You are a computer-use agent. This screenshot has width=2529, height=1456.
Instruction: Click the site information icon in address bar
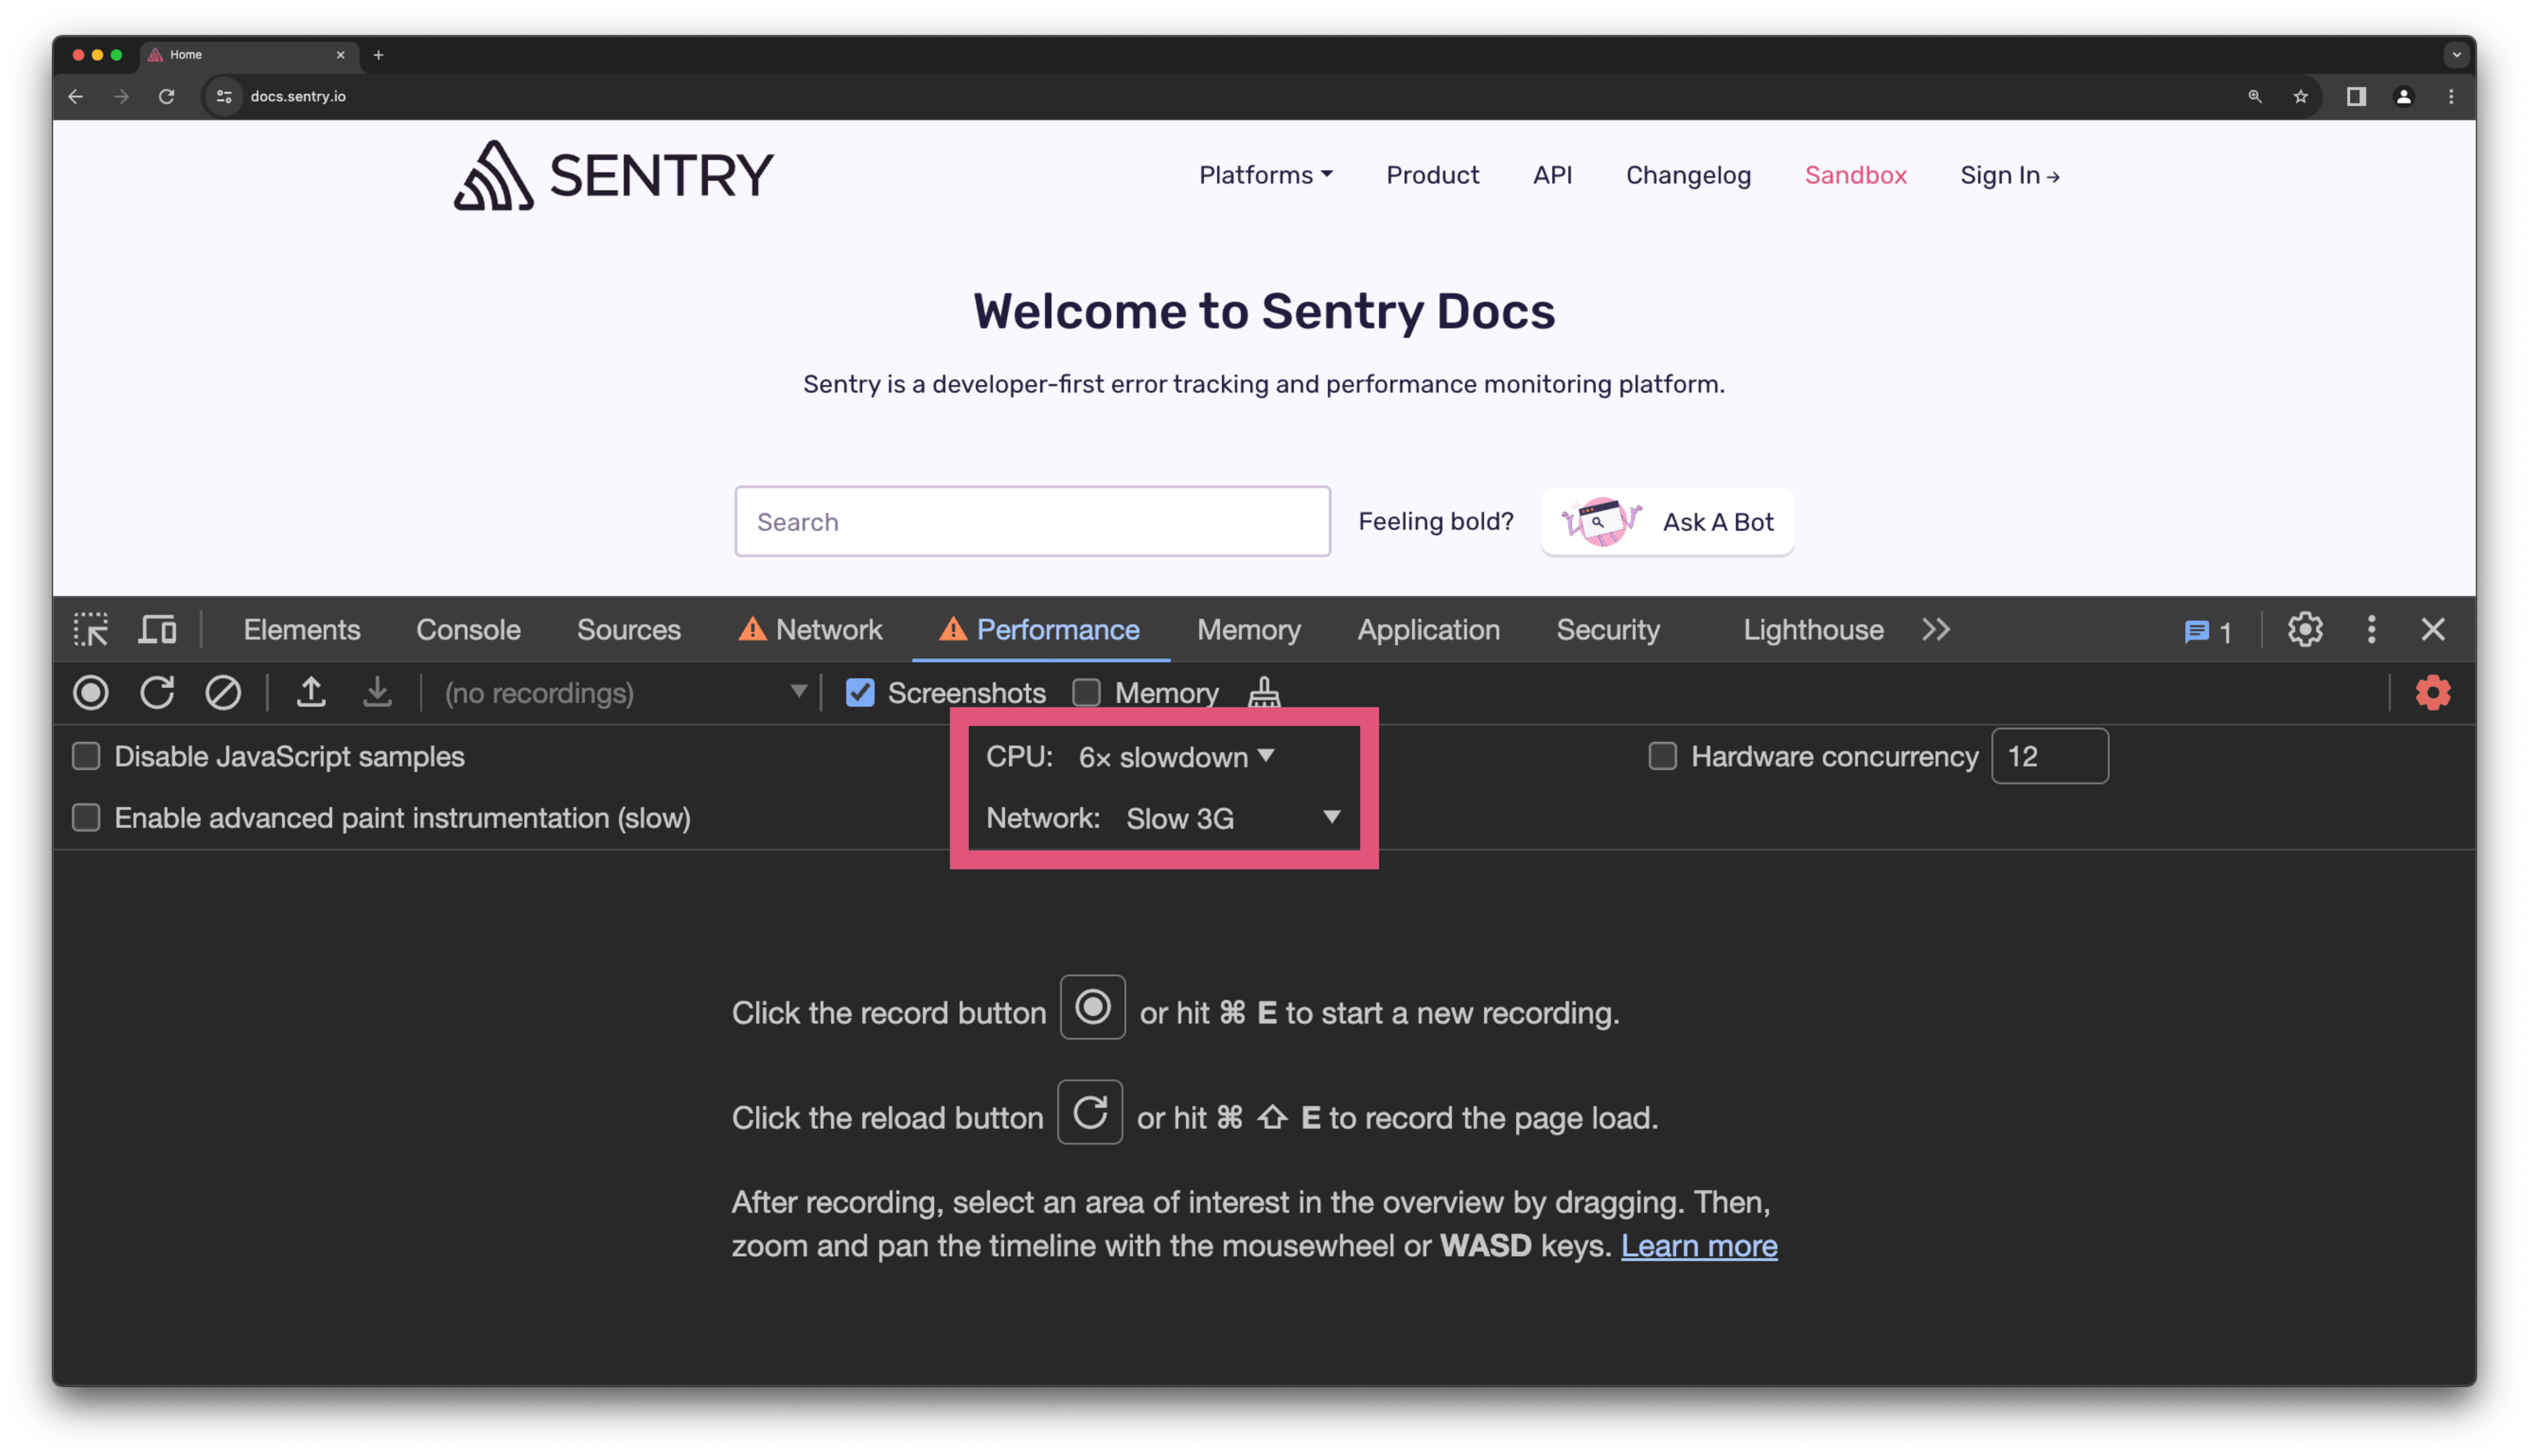pos(224,96)
